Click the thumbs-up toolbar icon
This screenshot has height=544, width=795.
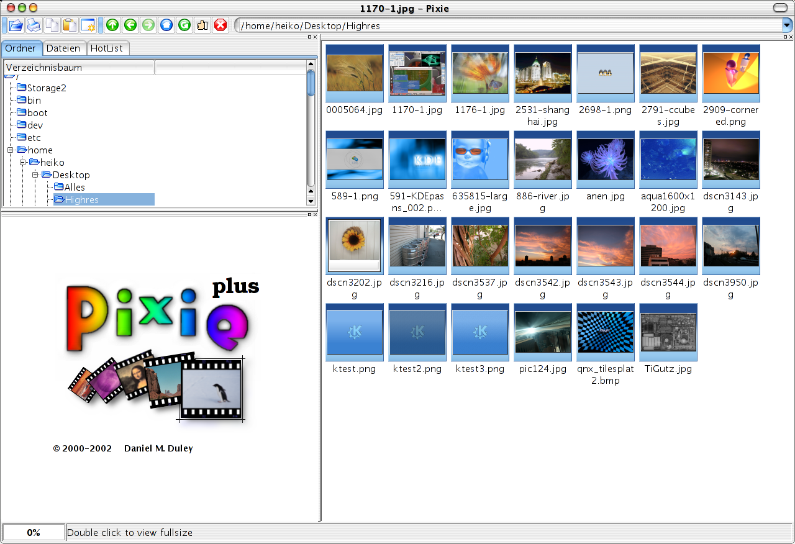(202, 25)
